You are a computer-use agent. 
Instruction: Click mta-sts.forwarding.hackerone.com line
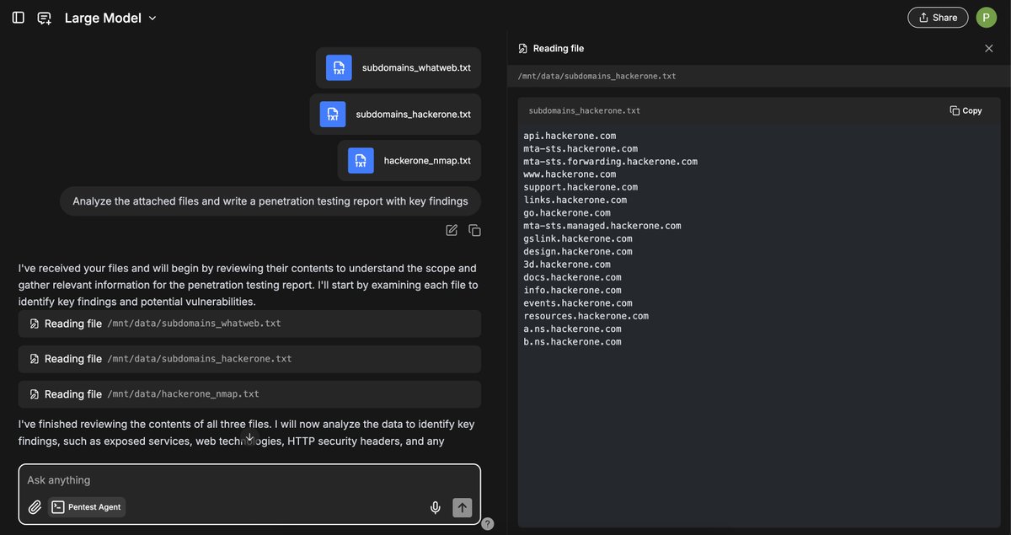(611, 162)
